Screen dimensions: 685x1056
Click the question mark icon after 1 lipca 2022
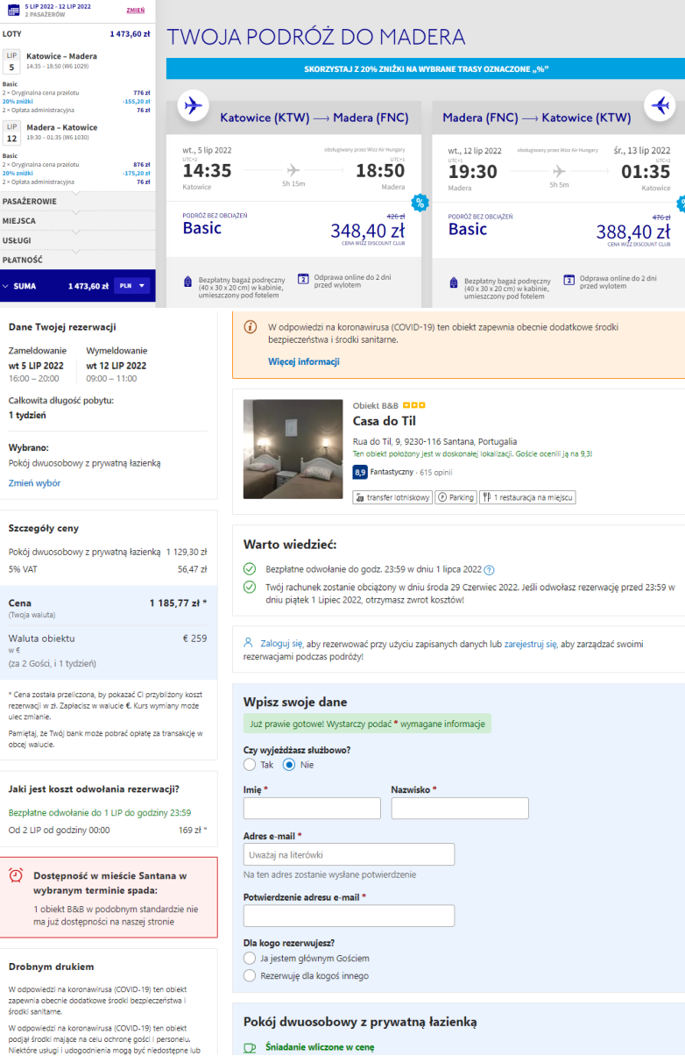(x=489, y=569)
